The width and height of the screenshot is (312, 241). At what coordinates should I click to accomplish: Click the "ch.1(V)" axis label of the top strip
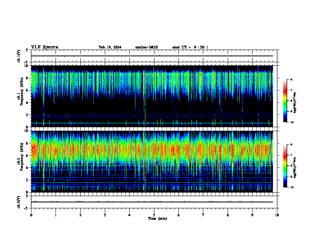pyautogui.click(x=19, y=56)
